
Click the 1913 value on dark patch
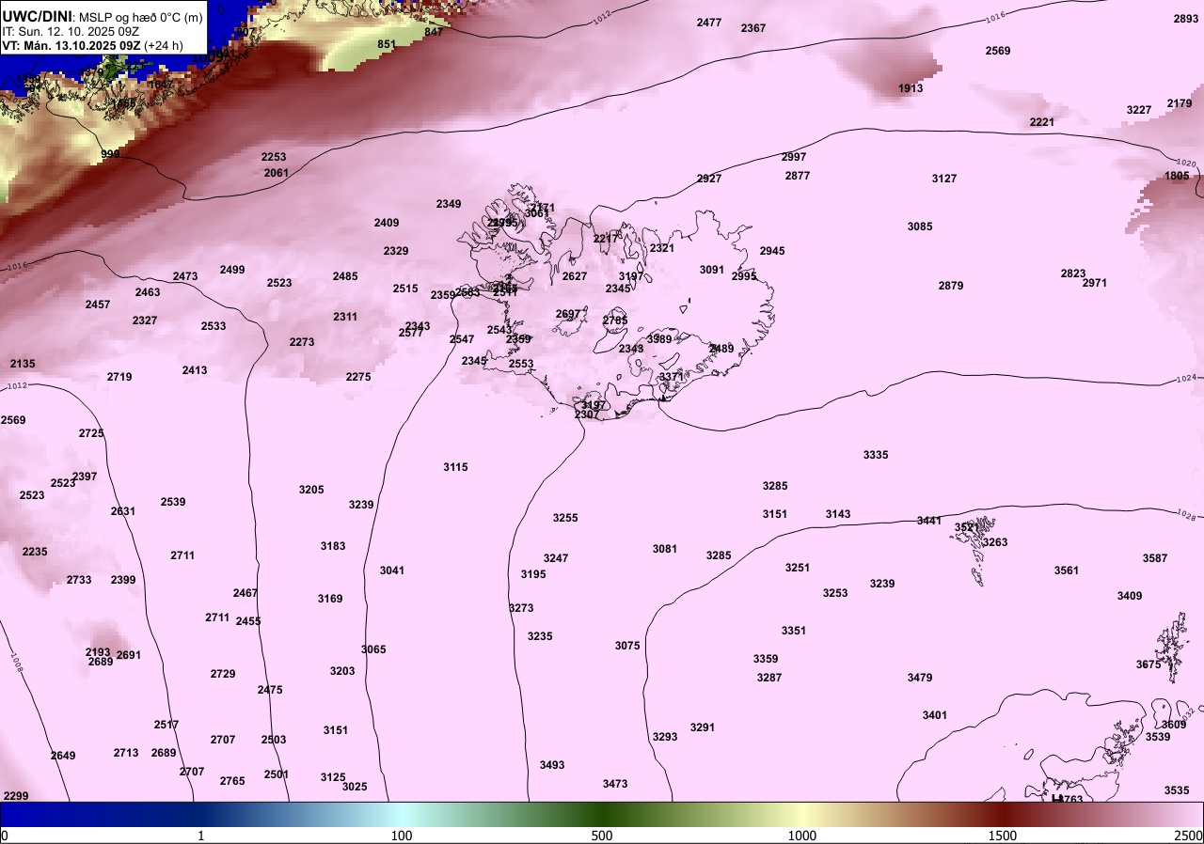[911, 88]
